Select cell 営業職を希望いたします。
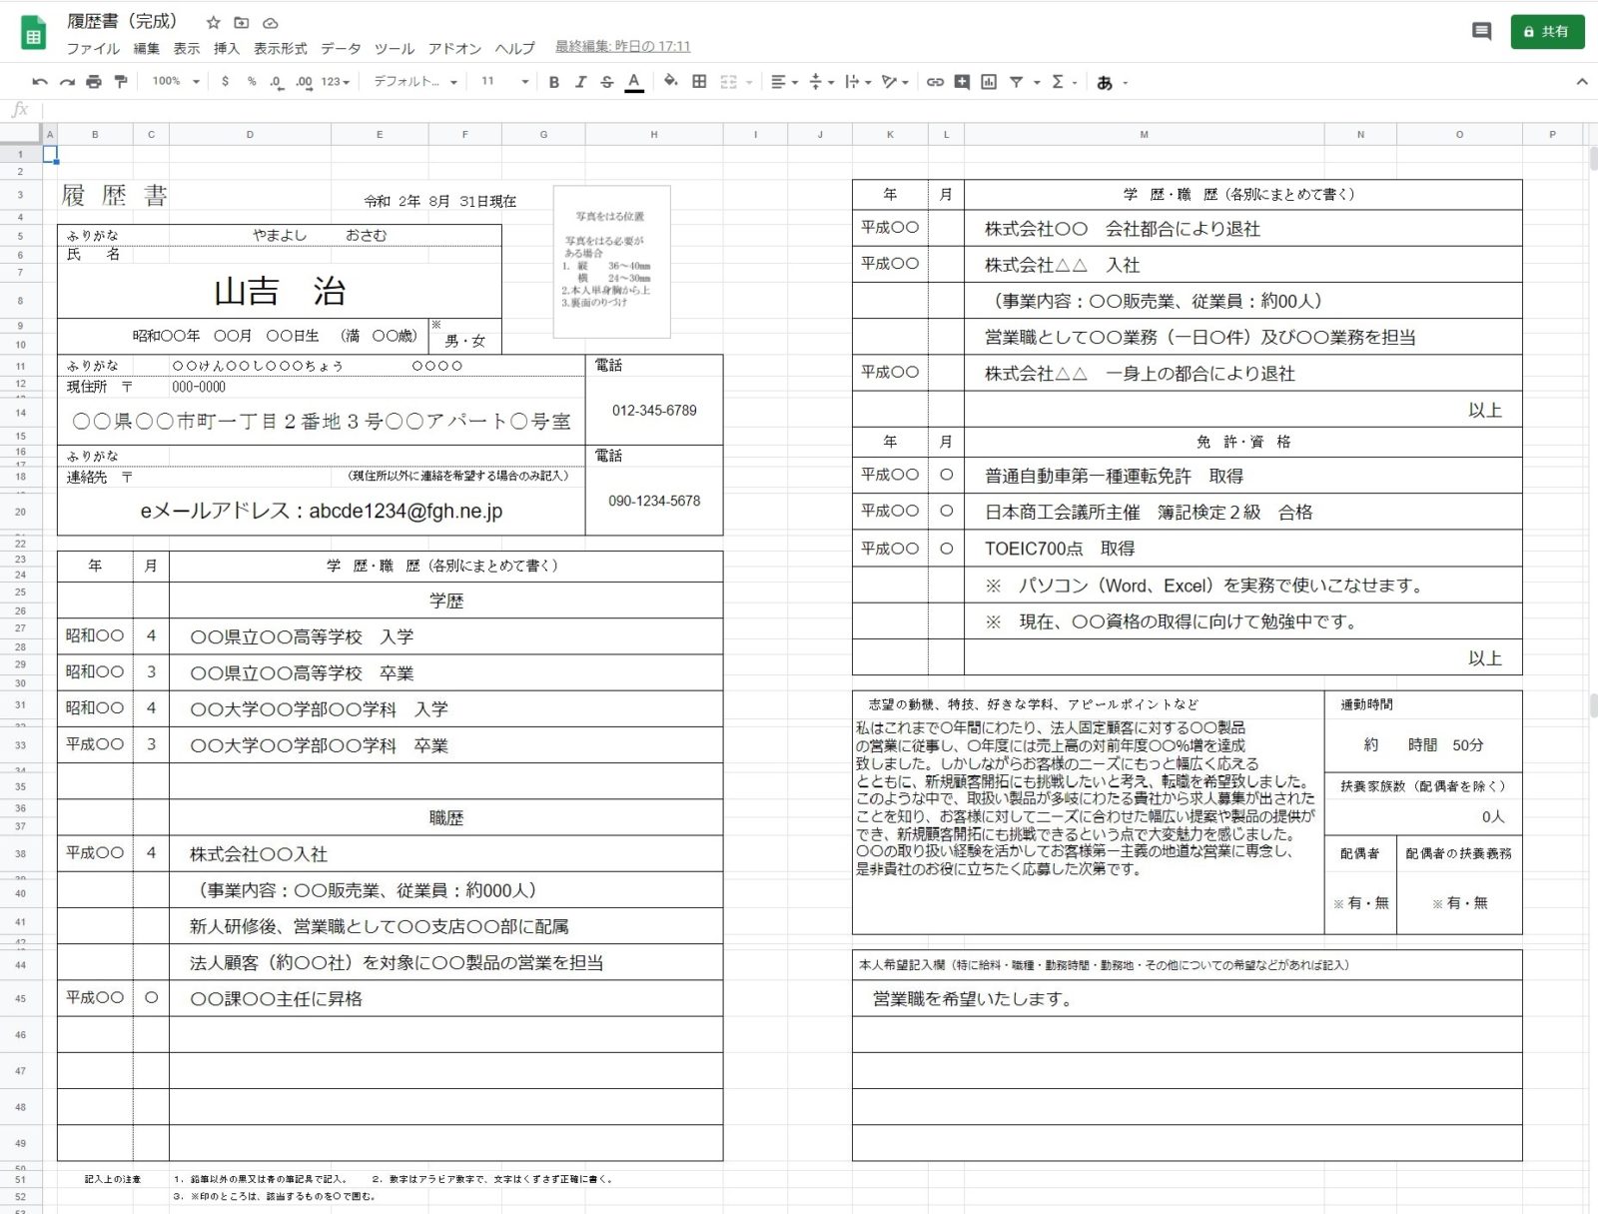1598x1214 pixels. point(1188,998)
